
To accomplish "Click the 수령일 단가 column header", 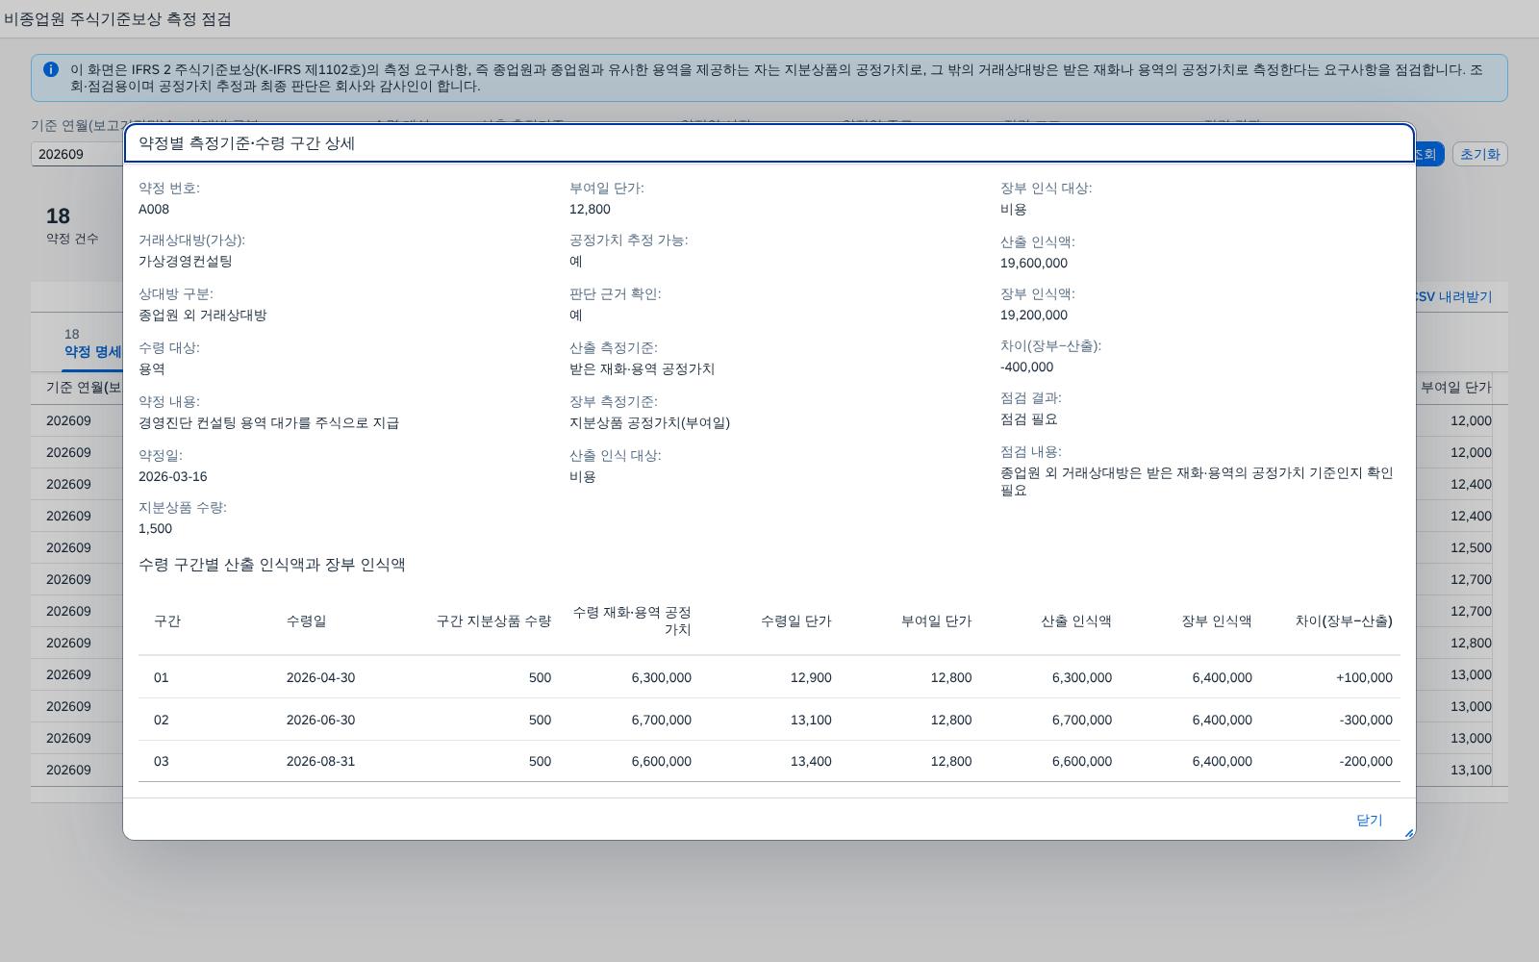I will coord(795,621).
